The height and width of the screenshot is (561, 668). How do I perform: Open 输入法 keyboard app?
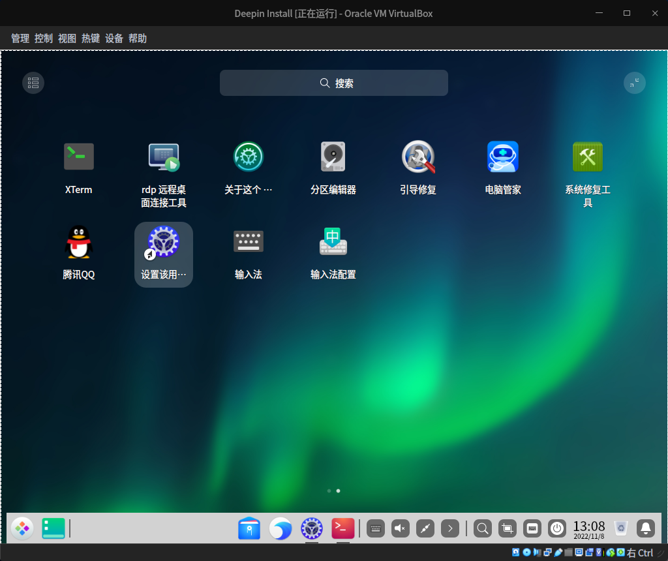point(249,241)
